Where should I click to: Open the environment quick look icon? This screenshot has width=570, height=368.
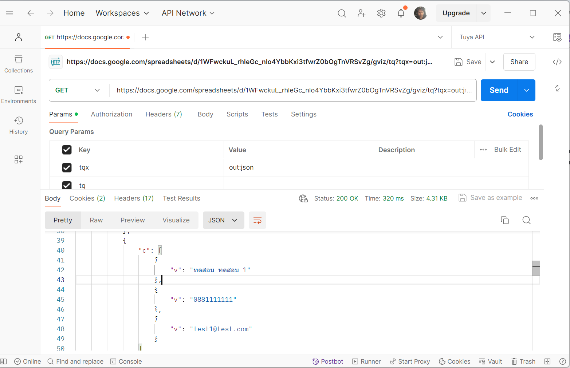coord(557,37)
